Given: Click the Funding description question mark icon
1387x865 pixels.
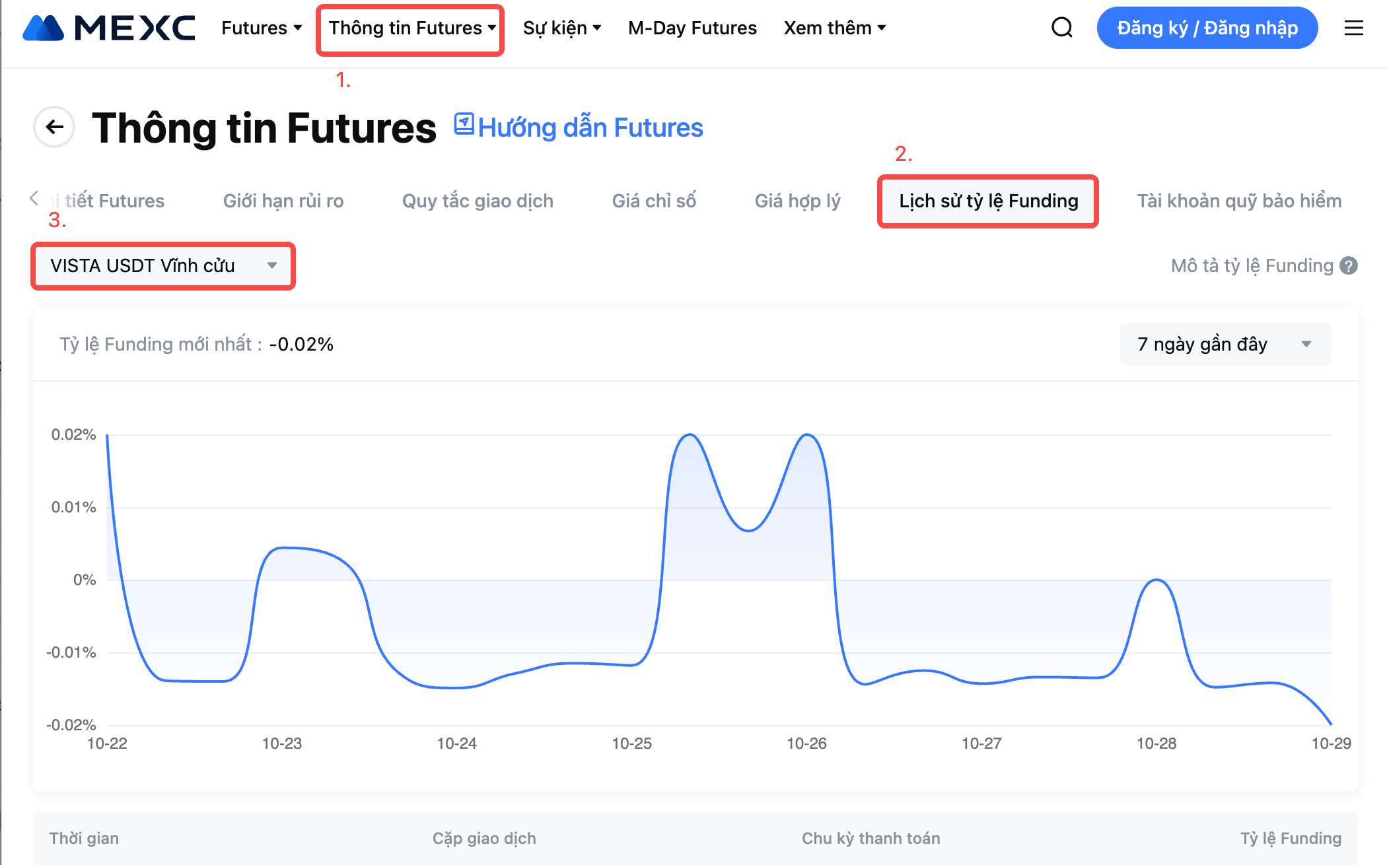Looking at the screenshot, I should 1349,266.
